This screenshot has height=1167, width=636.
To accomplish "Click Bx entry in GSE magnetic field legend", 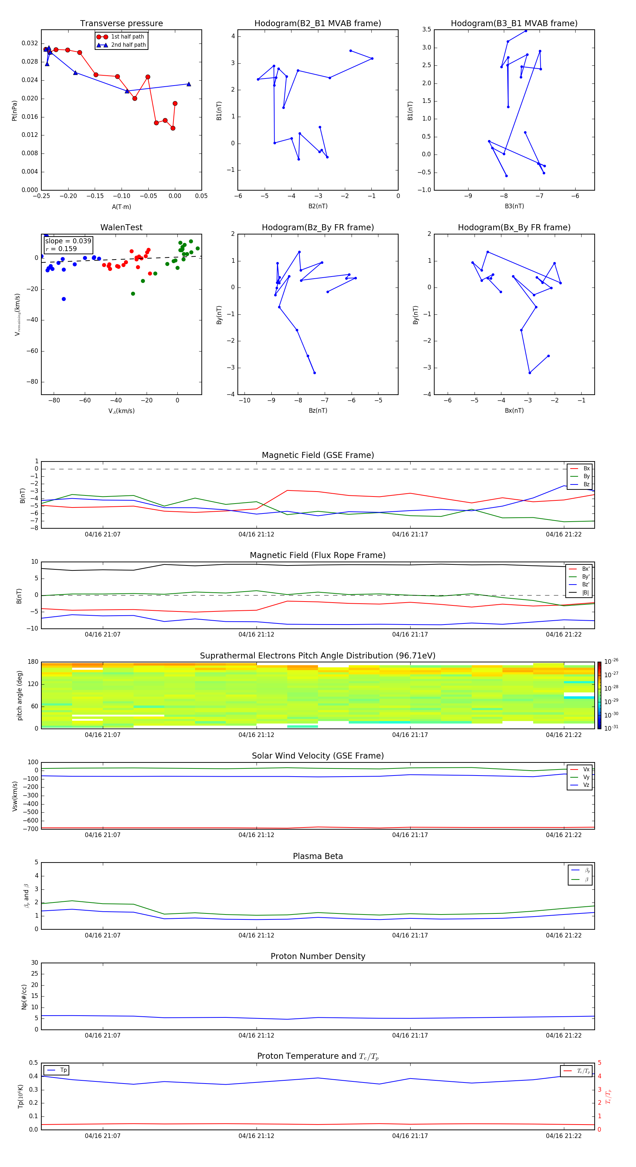I will pos(580,469).
